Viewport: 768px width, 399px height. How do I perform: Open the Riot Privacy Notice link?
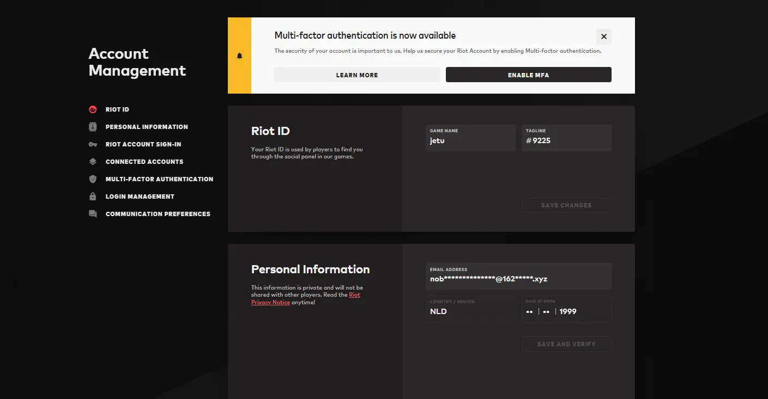(x=354, y=295)
